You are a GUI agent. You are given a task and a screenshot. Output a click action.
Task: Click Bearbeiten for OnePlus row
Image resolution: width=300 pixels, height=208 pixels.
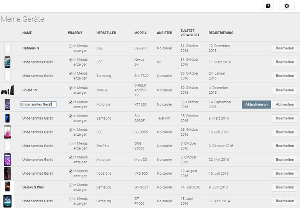(285, 146)
